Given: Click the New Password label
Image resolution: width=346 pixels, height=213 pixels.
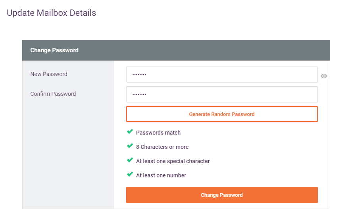Looking at the screenshot, I should [49, 74].
